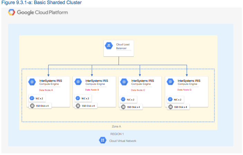Click the Cloud Virtual Network icon

click(x=103, y=140)
